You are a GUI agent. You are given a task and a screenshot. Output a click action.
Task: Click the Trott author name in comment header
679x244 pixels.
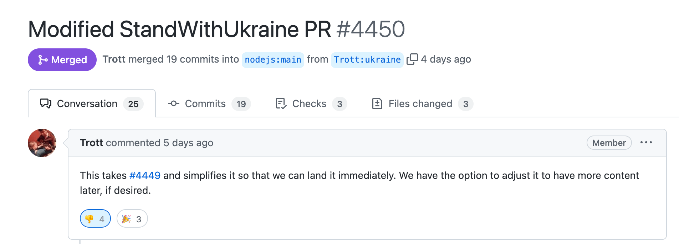[x=91, y=143]
